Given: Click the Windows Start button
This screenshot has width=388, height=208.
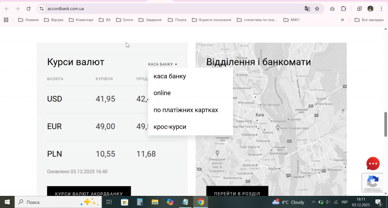Looking at the screenshot, I should [7, 202].
